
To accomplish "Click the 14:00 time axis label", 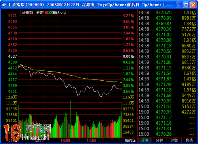I will pyautogui.click(x=91, y=140).
